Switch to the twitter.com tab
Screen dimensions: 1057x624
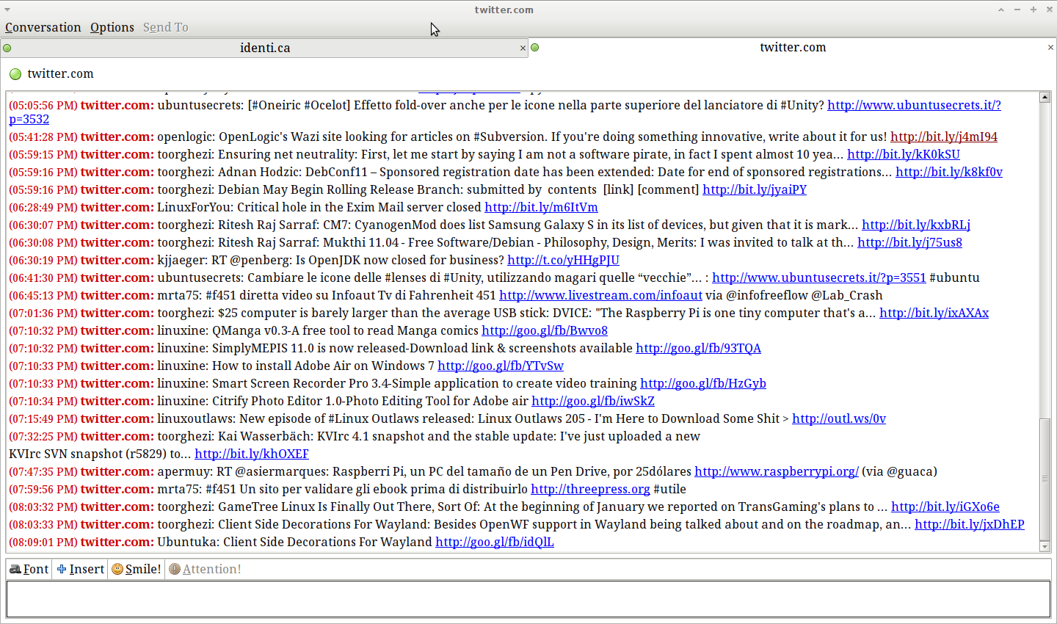pyautogui.click(x=793, y=47)
